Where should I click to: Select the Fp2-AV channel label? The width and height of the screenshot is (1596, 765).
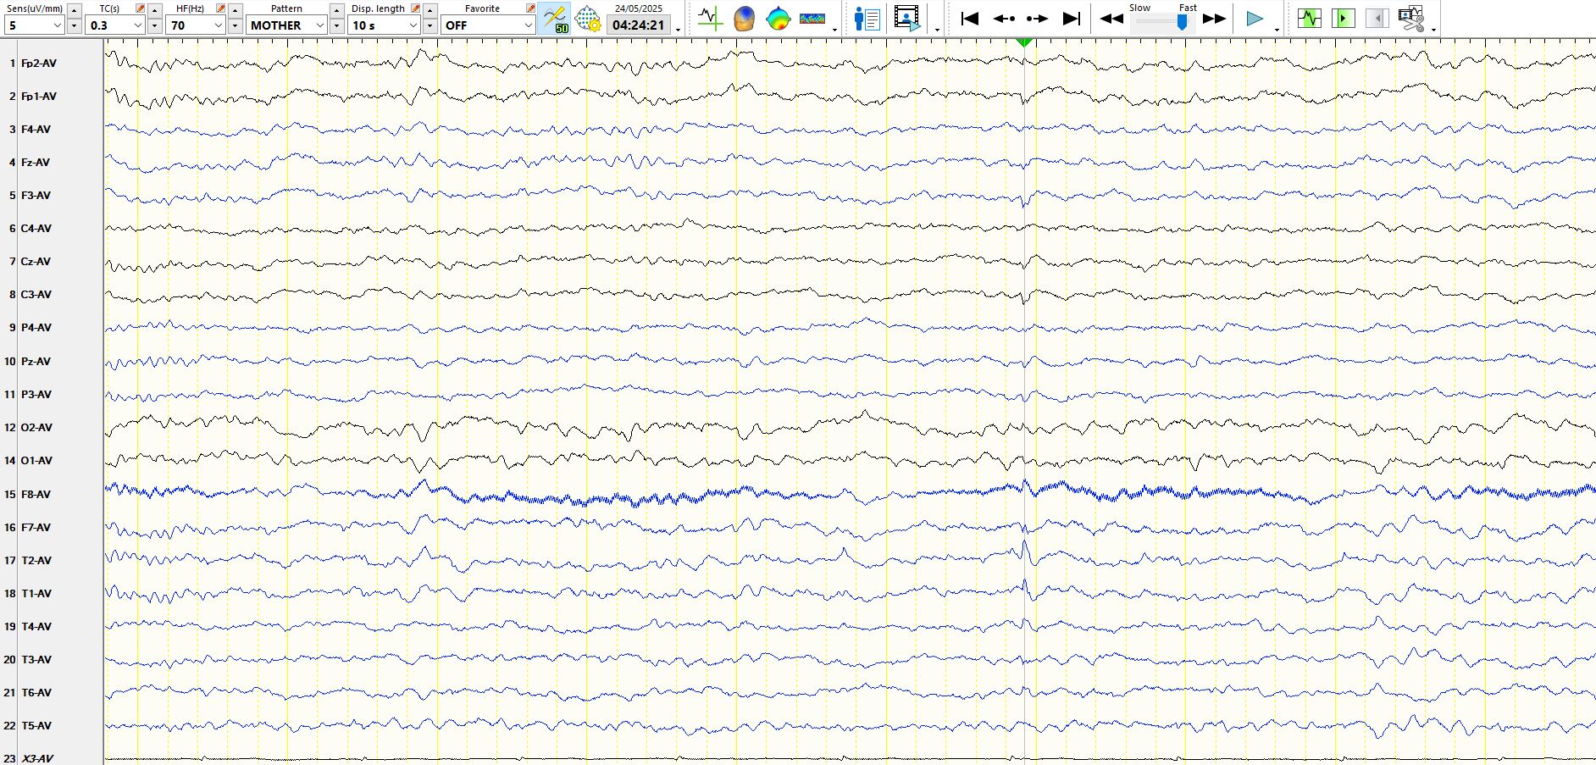(39, 64)
